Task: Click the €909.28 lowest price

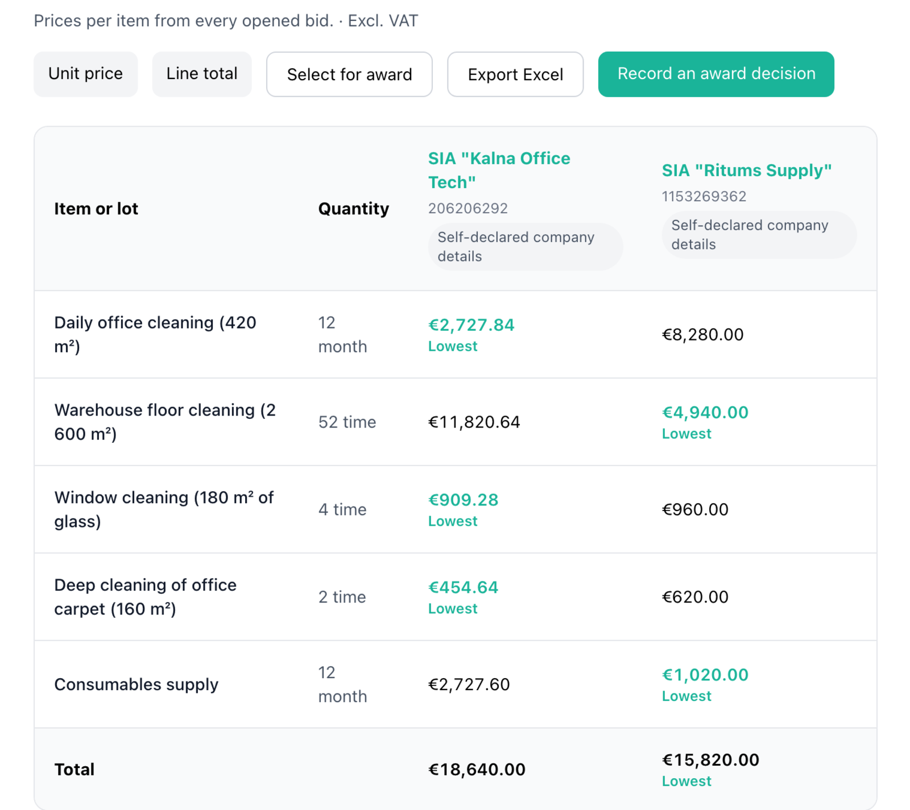Action: coord(463,500)
